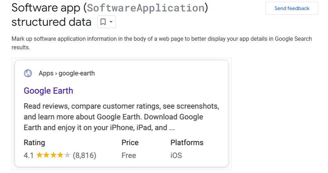Click the Free price value
This screenshot has width=328, height=173.
129,155
